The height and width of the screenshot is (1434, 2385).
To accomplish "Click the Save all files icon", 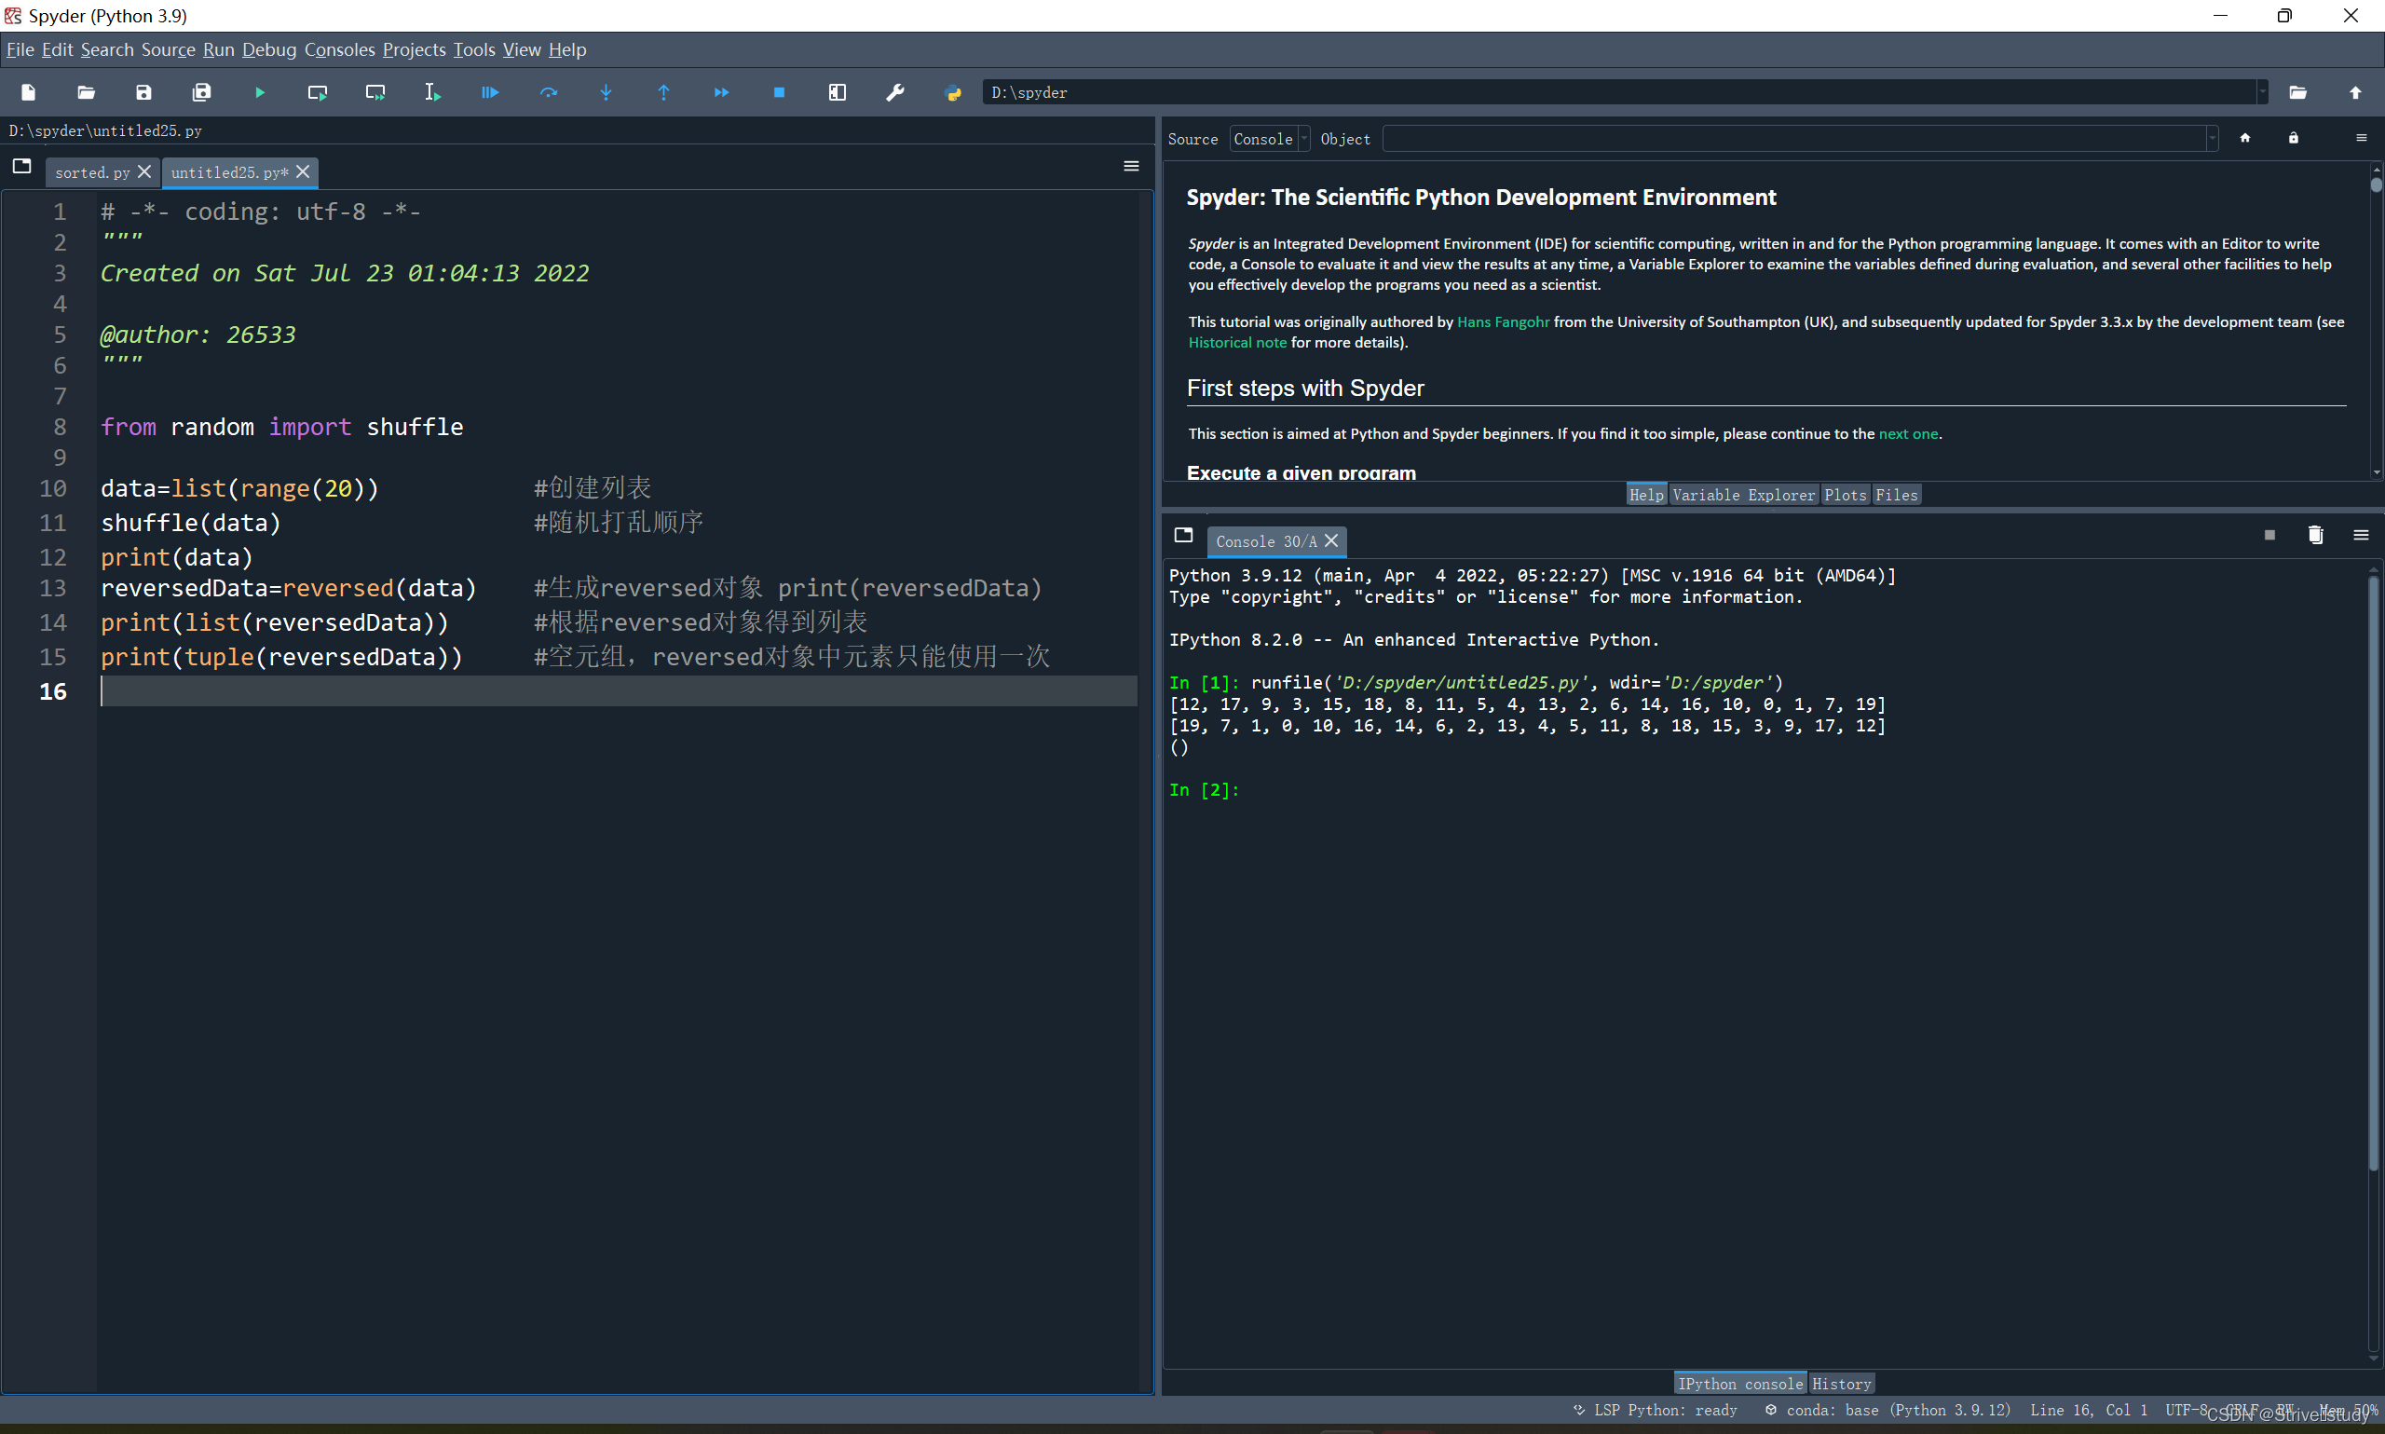I will click(x=201, y=93).
